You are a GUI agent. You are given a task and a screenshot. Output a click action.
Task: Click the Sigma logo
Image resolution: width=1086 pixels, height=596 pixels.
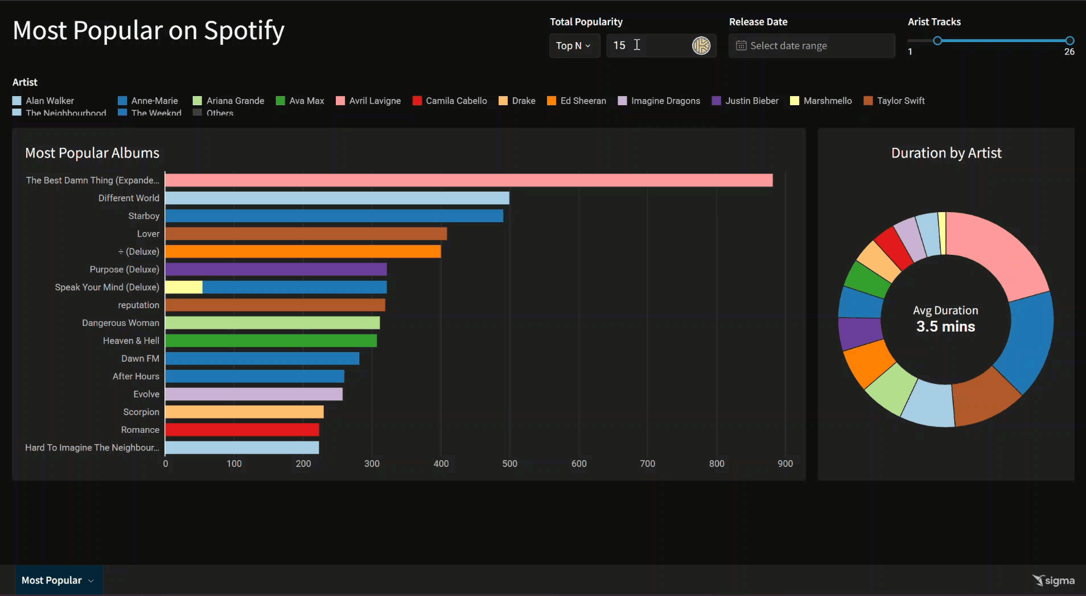pyautogui.click(x=1053, y=580)
